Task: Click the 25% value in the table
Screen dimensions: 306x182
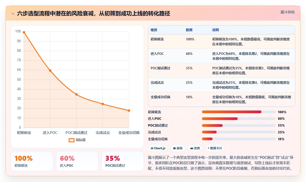Action: pyautogui.click(x=189, y=83)
